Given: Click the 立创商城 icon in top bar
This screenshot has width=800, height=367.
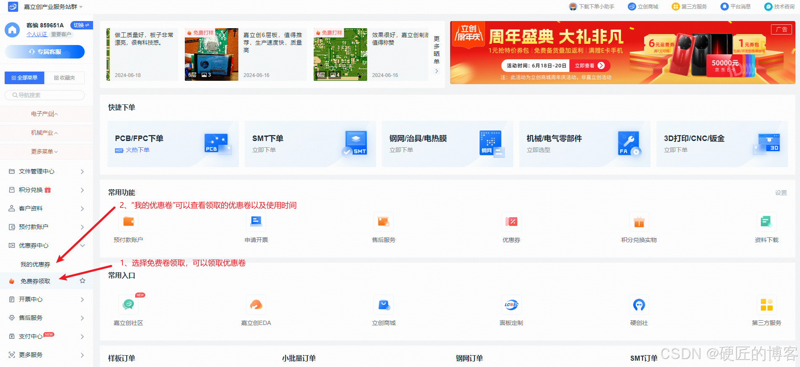Looking at the screenshot, I should point(632,6).
